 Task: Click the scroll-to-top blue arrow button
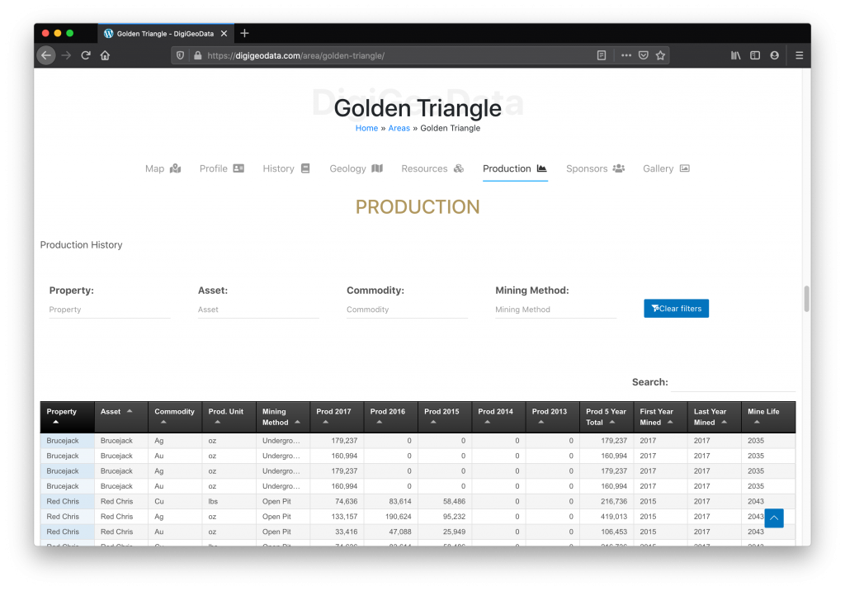[x=774, y=518]
